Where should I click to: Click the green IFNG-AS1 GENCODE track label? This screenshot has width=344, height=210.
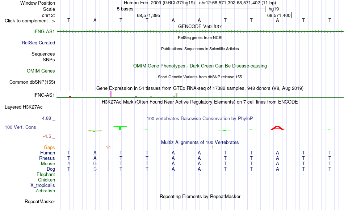(44, 31)
